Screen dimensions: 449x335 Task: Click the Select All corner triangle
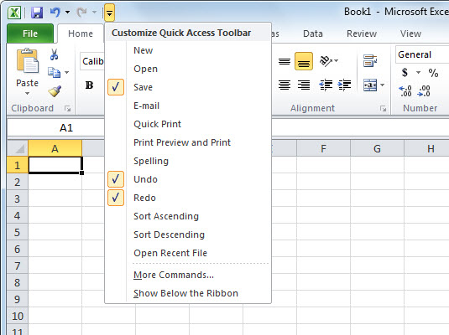tap(18, 148)
